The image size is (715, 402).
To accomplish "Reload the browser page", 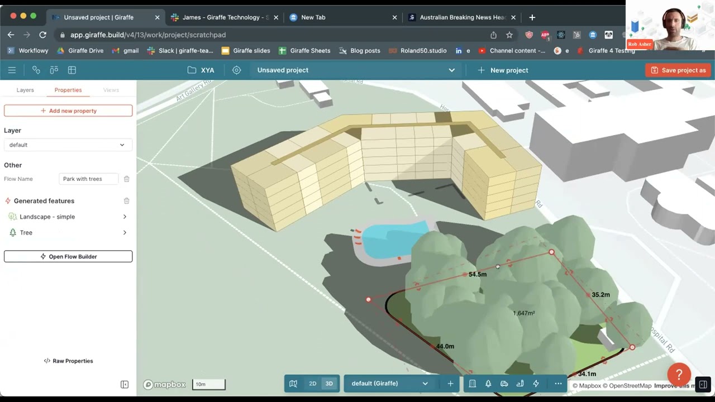I will pyautogui.click(x=42, y=35).
